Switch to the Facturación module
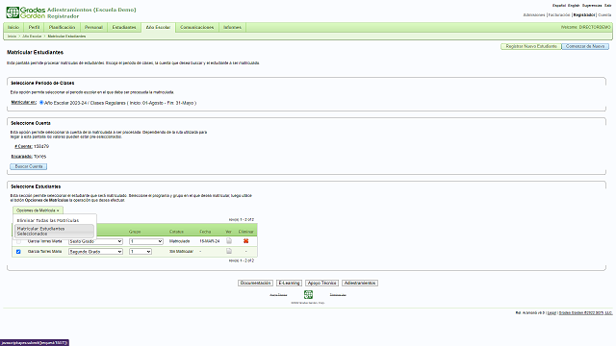 coord(559,15)
